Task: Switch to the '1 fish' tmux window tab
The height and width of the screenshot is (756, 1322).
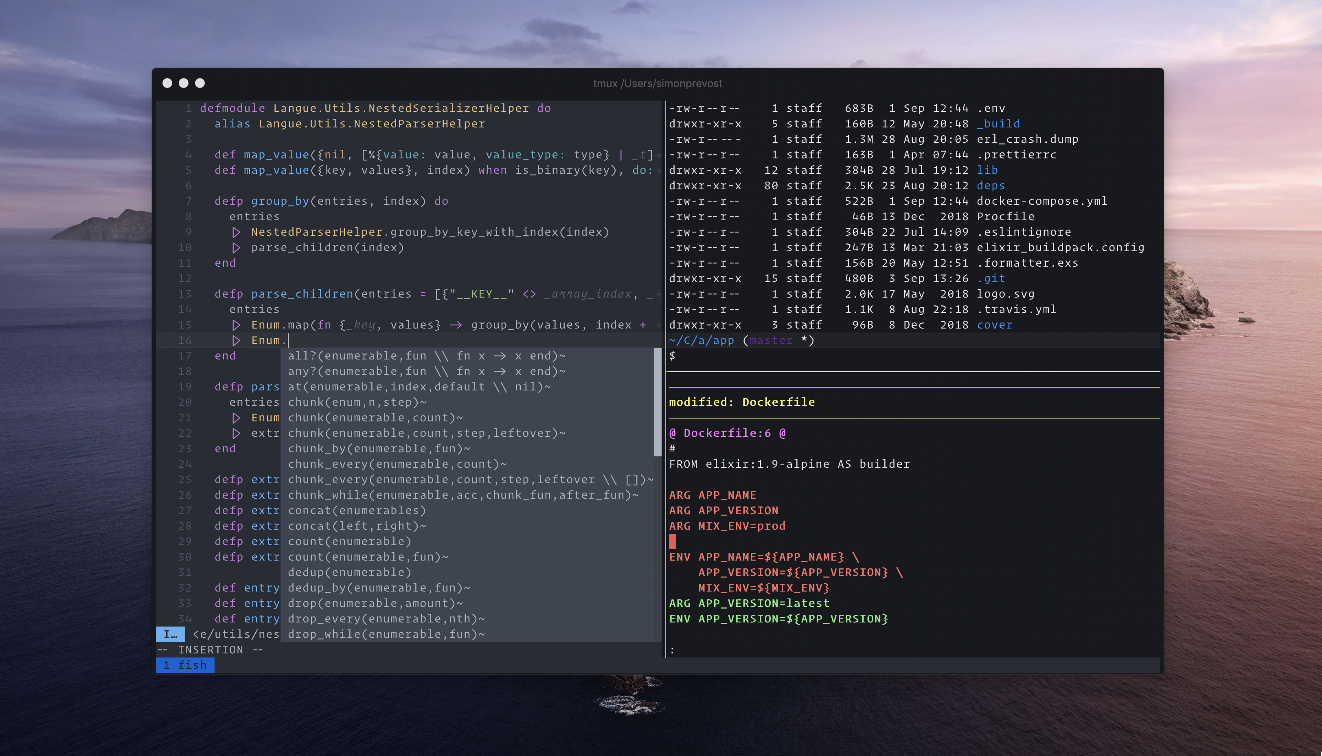Action: (185, 665)
